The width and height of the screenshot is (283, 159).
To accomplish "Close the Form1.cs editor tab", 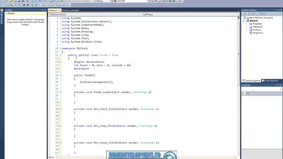I will click(60, 10).
